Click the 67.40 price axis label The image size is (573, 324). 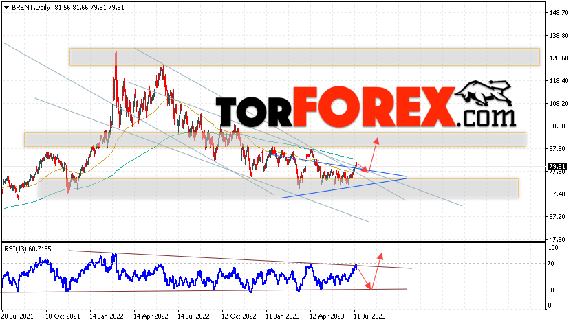pyautogui.click(x=558, y=194)
